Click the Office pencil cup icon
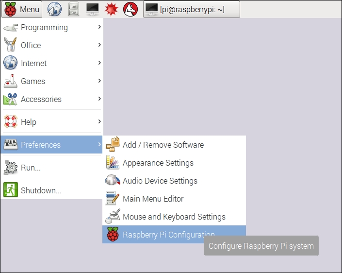The width and height of the screenshot is (342, 273). tap(10, 45)
